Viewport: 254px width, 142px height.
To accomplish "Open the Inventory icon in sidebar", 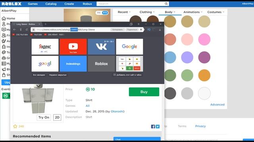I will [4, 47].
